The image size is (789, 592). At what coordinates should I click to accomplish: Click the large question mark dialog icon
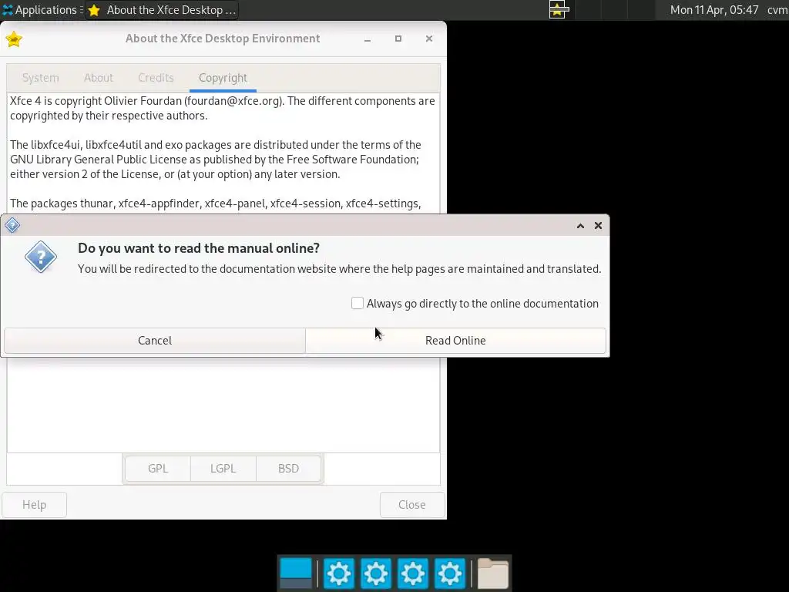[41, 257]
